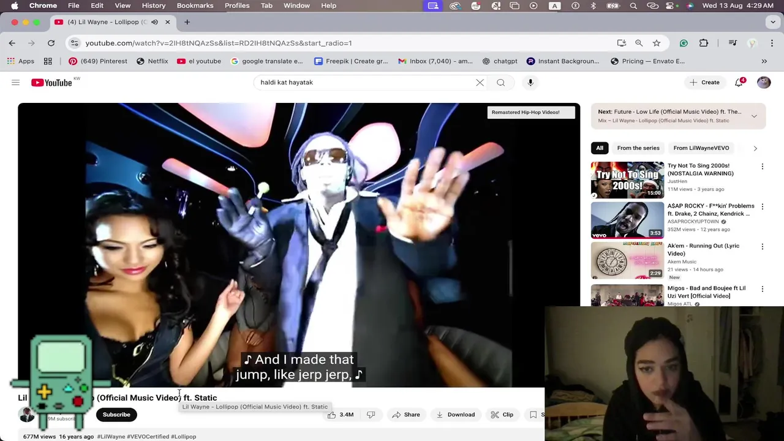The height and width of the screenshot is (441, 784).
Task: Open the account avatar menu
Action: pyautogui.click(x=763, y=82)
